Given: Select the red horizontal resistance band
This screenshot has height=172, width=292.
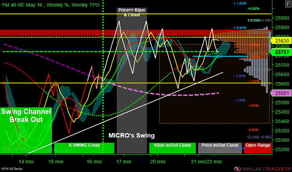Looking at the screenshot, I should click(135, 33).
